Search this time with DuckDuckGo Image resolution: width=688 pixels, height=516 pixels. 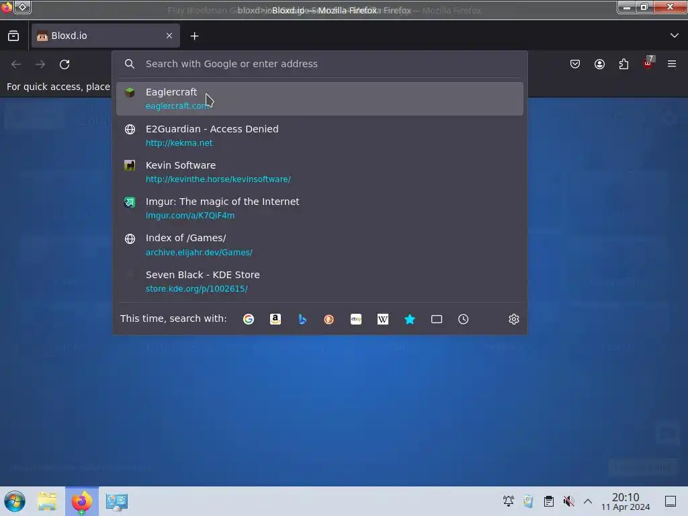329,319
